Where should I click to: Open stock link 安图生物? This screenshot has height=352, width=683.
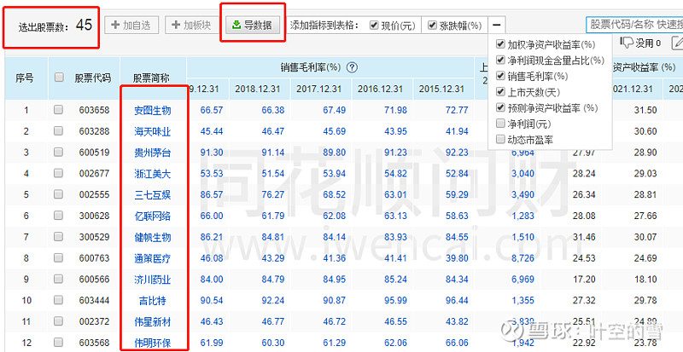click(153, 111)
